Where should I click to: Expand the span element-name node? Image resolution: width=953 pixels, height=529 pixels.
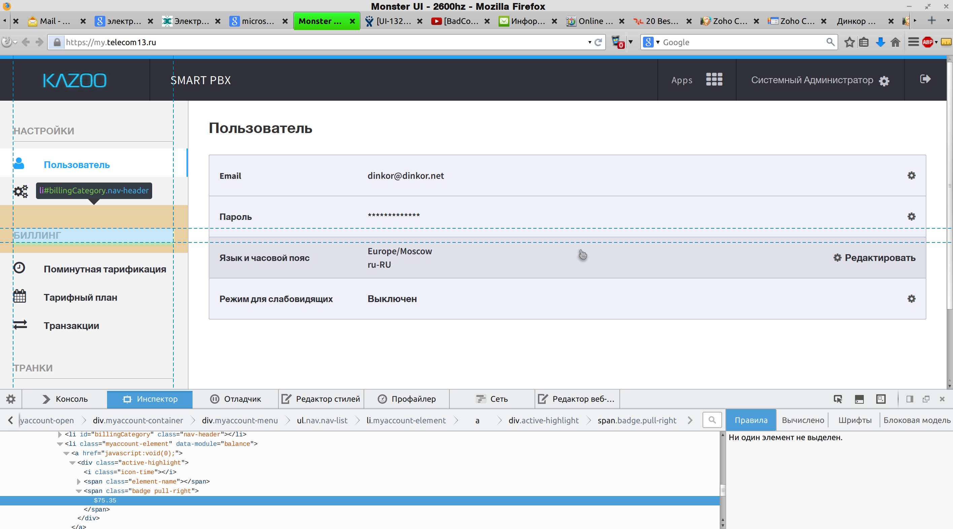coord(79,482)
